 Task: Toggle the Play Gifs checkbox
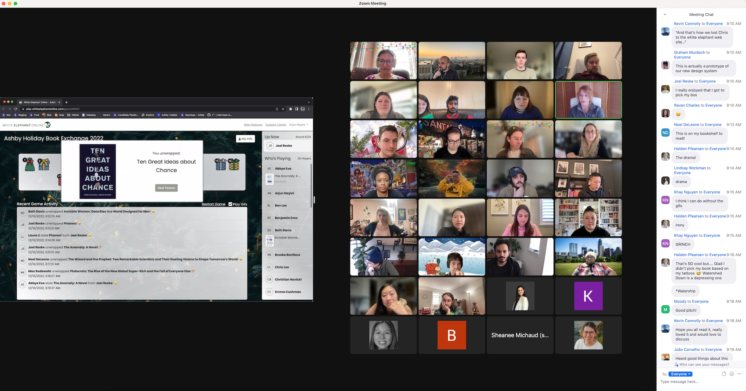coord(230,204)
